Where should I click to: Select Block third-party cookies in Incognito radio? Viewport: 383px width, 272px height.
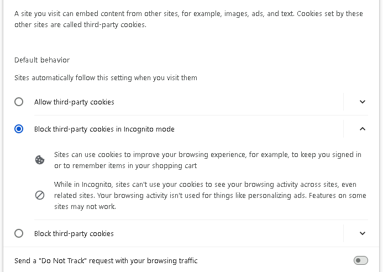19,129
